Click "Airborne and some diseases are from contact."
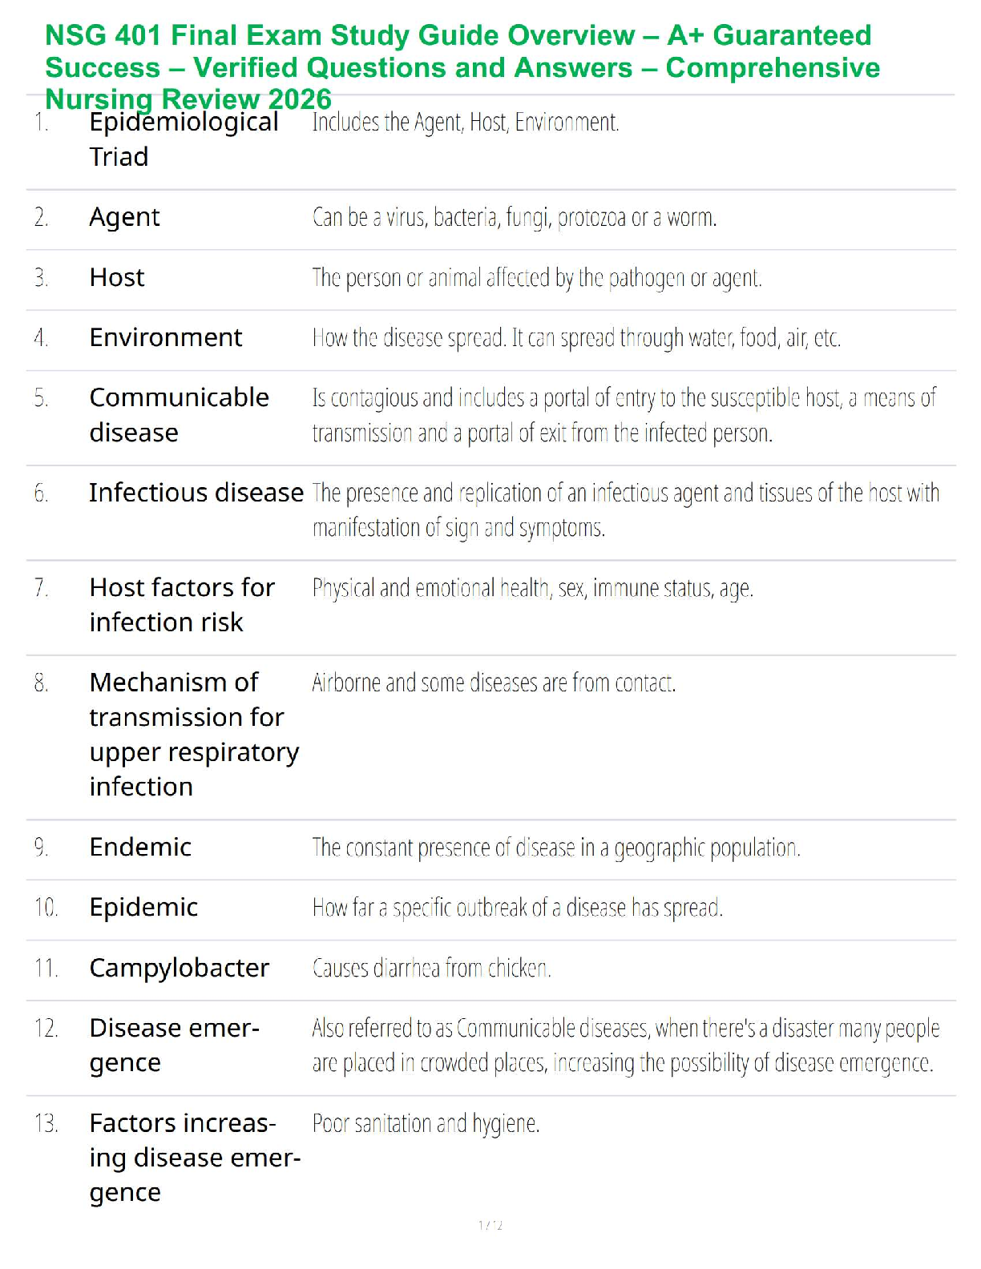This screenshot has height=1269, width=981. click(x=494, y=683)
